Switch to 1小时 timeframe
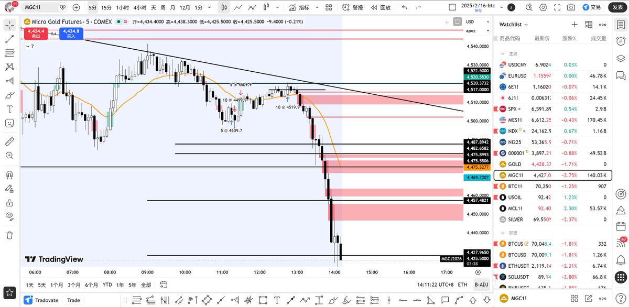 [x=122, y=7]
